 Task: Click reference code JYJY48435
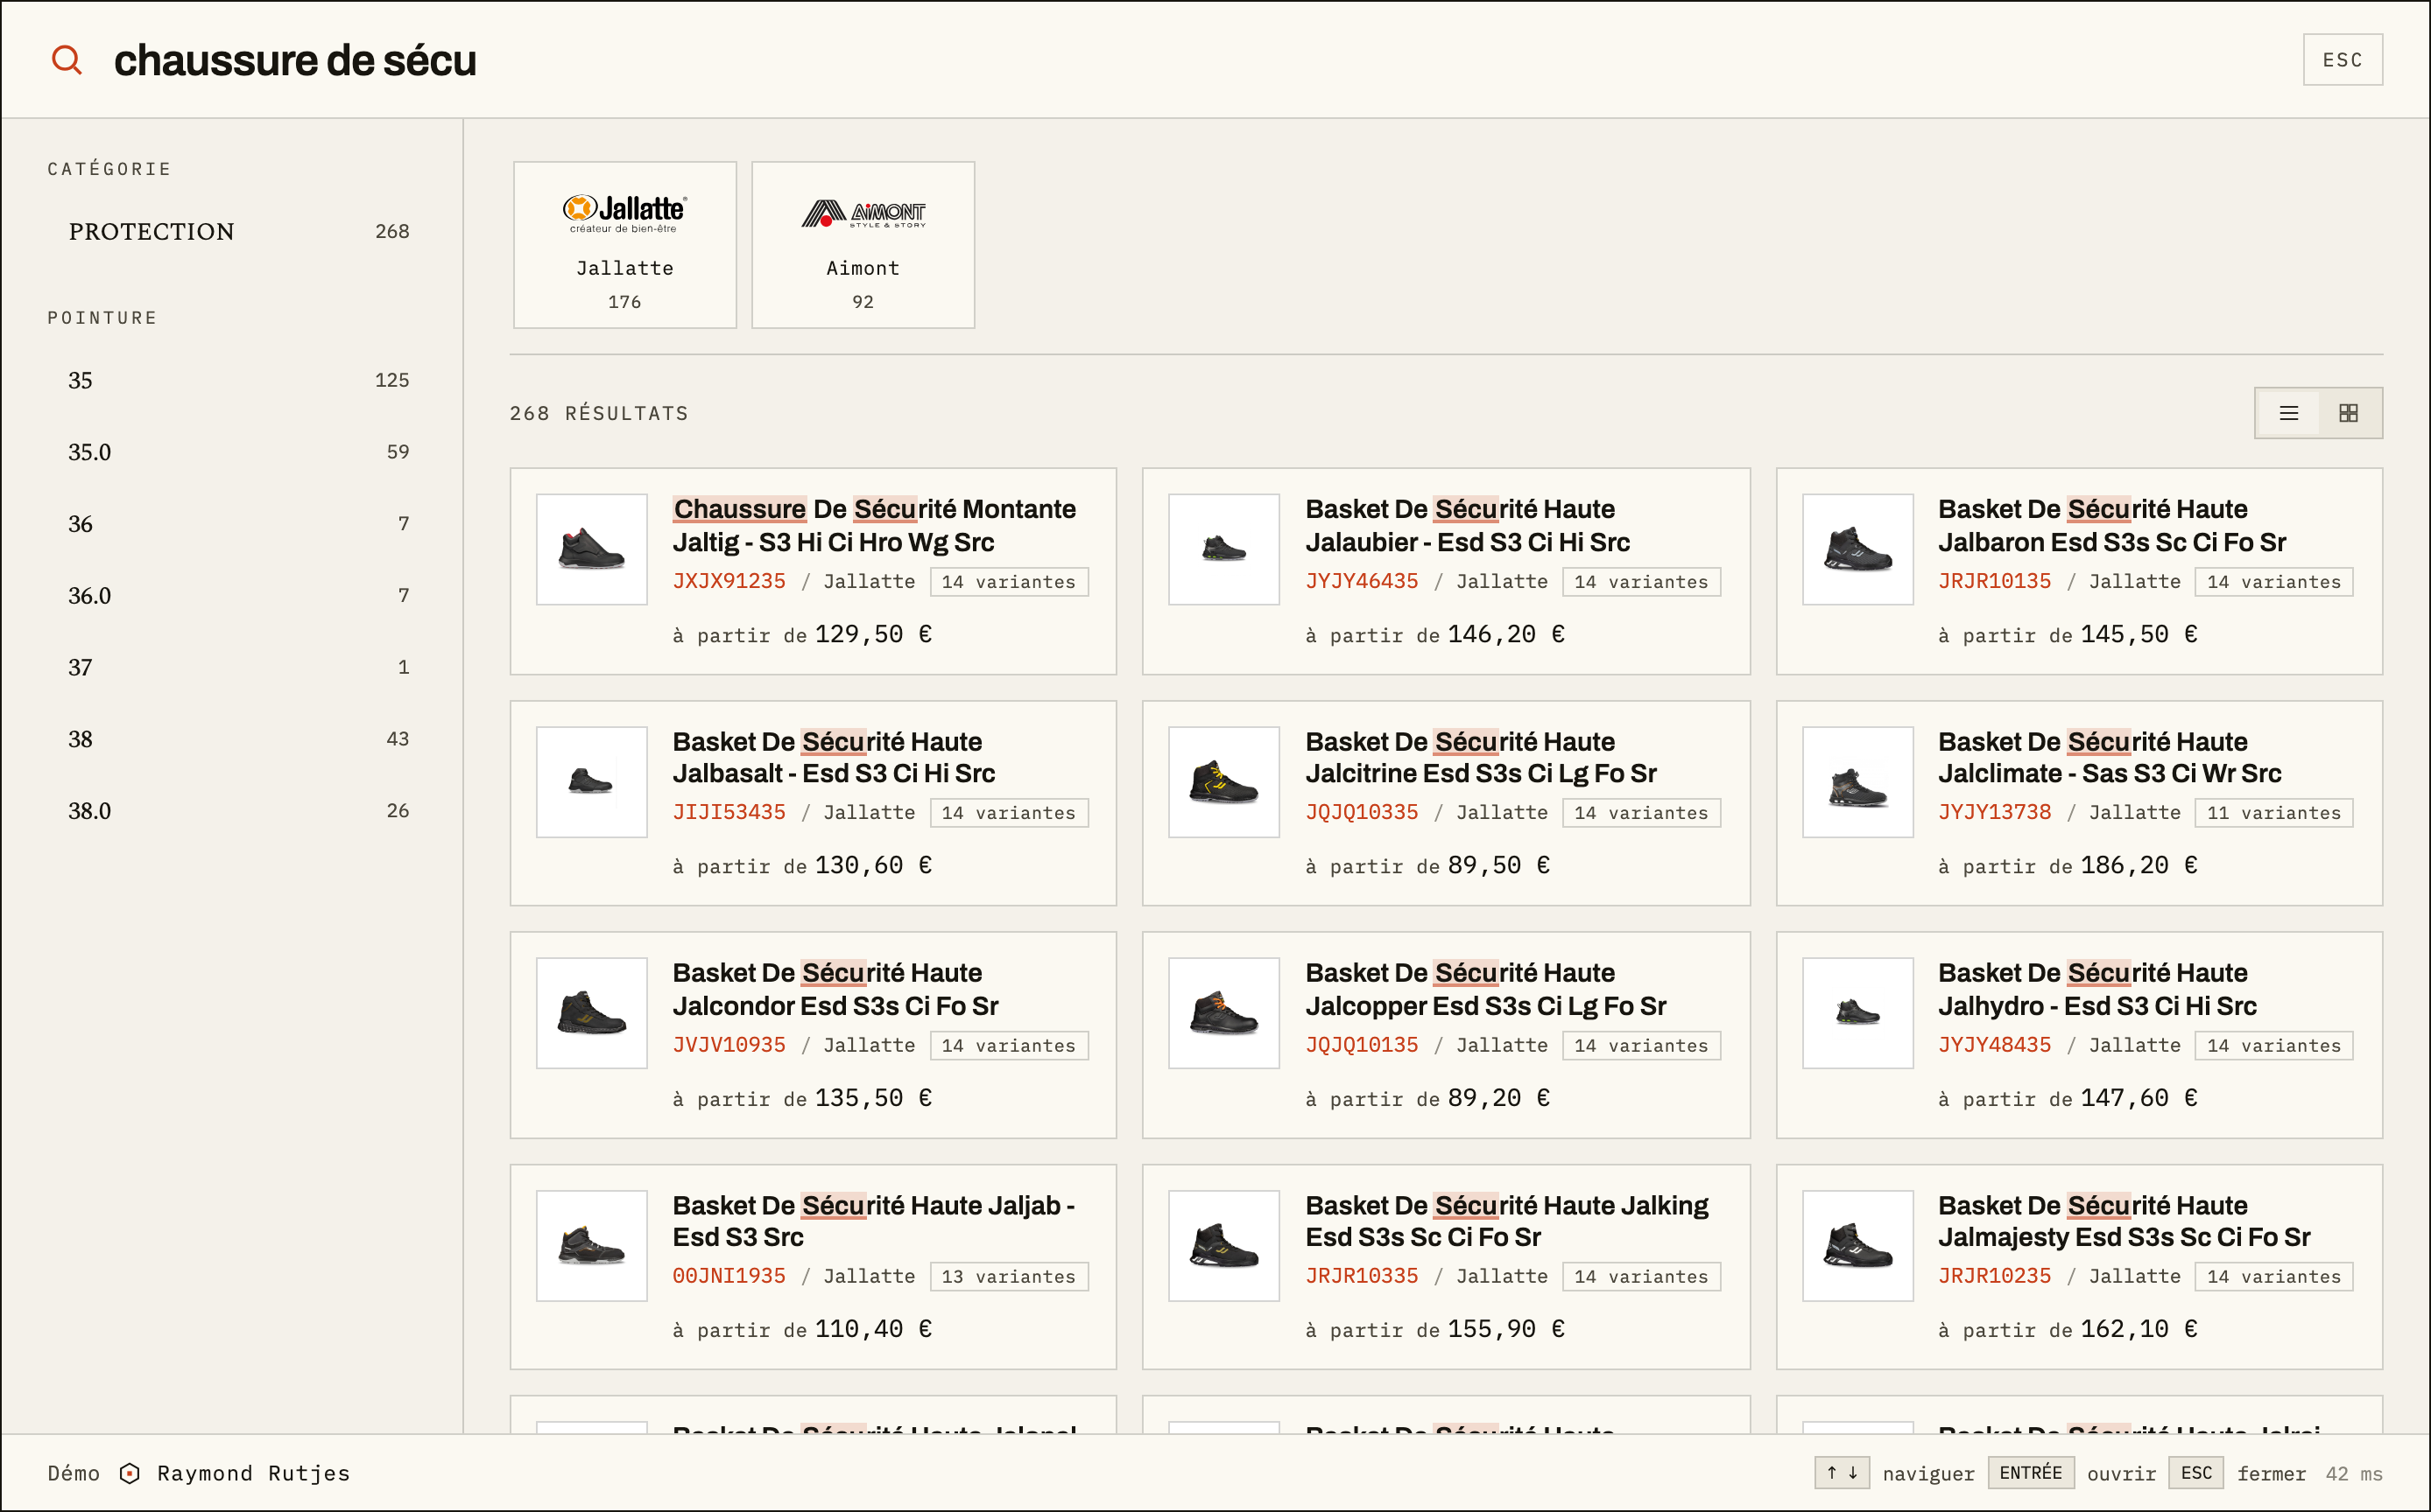click(x=1994, y=1045)
